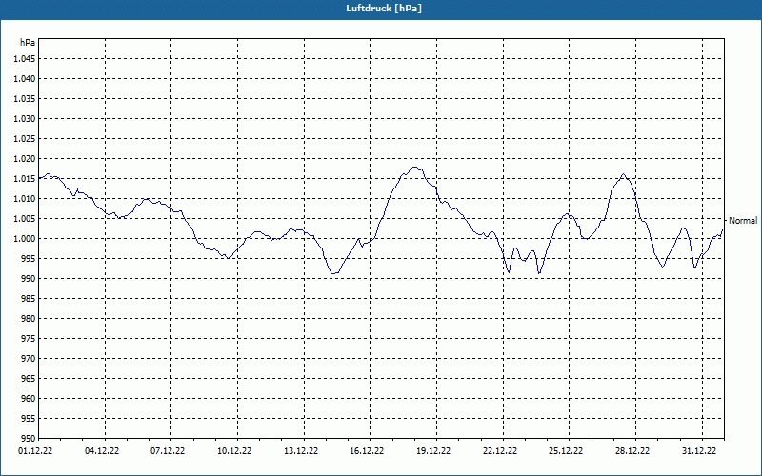This screenshot has width=762, height=476.
Task: Click the 1.025 y-axis label
Action: point(24,138)
